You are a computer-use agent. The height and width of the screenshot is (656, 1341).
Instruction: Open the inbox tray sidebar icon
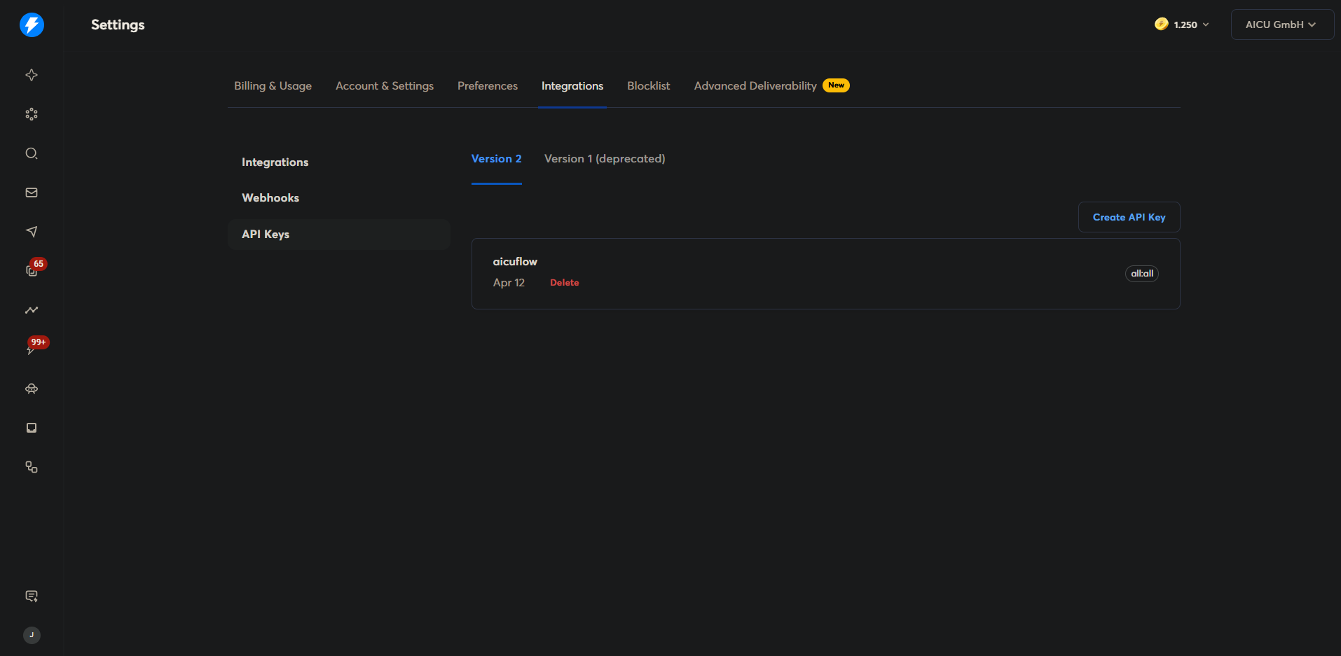coord(32,428)
